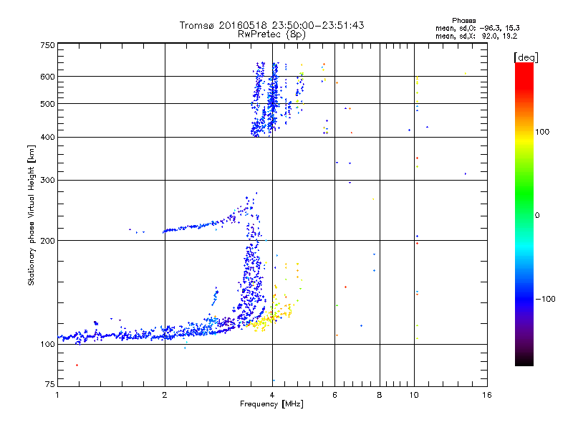The width and height of the screenshot is (573, 430).
Task: Click the y-axis '300' tick label
Action: tap(47, 181)
